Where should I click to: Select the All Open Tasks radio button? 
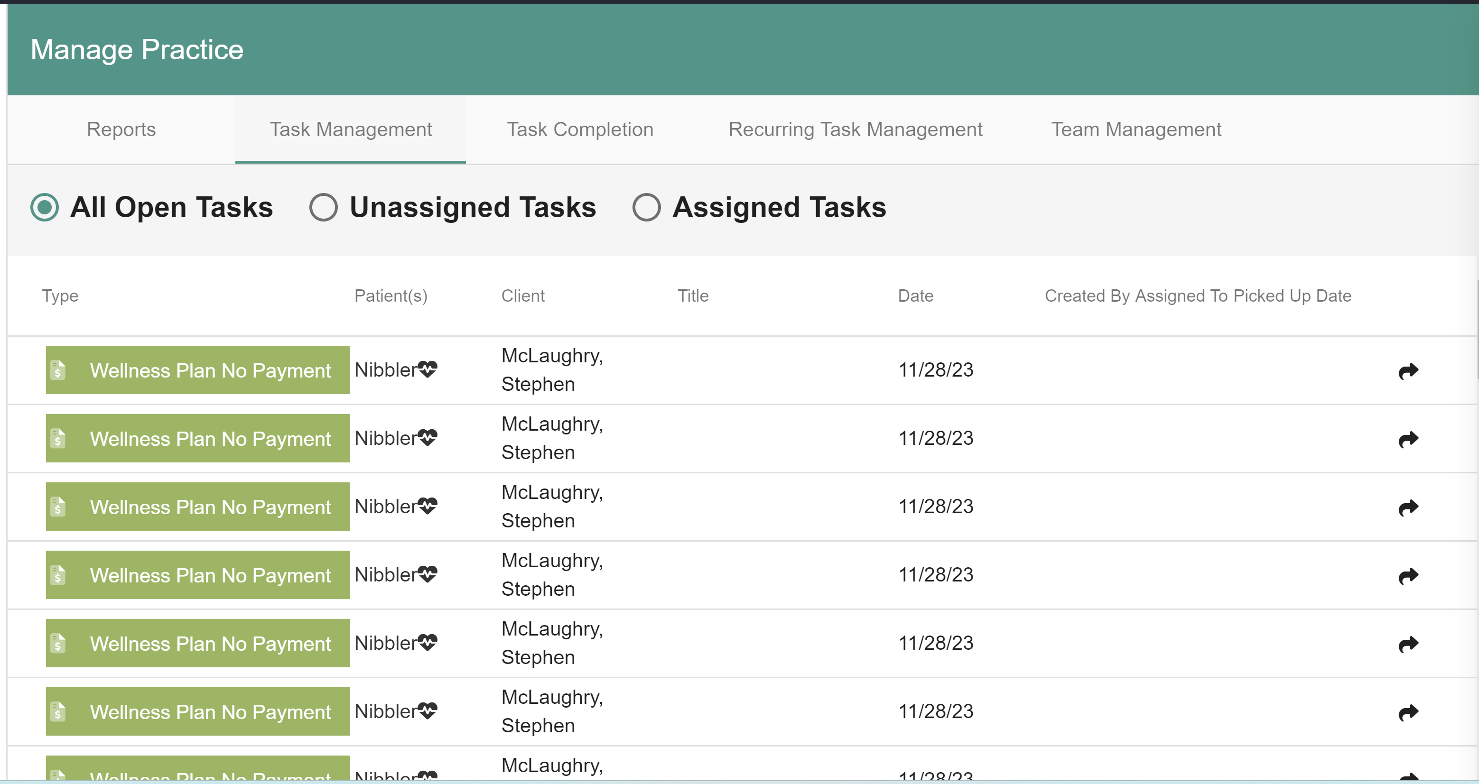[45, 207]
